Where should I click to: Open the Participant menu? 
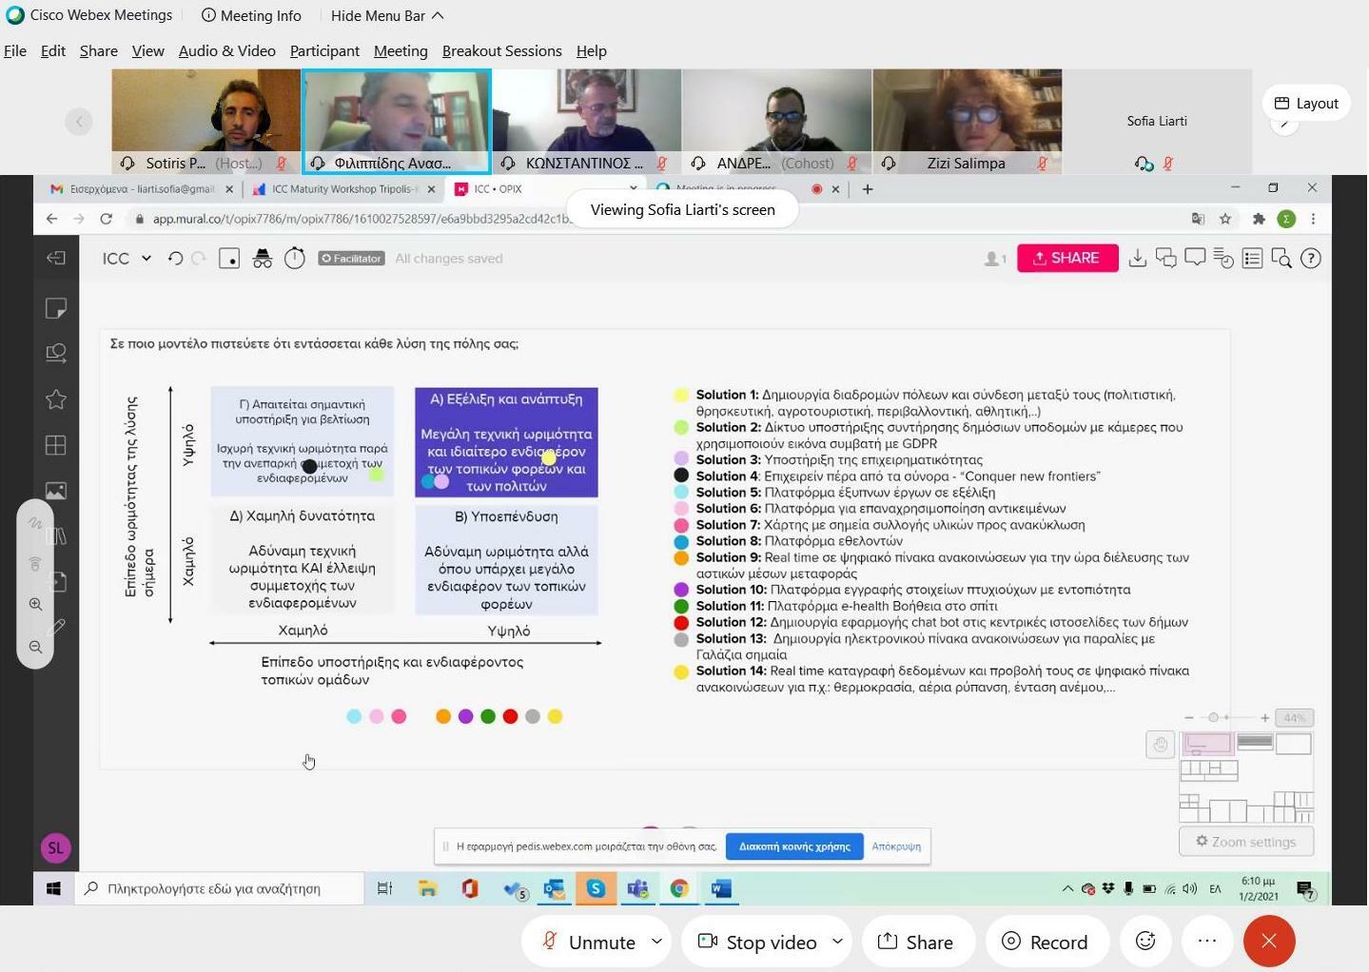click(324, 50)
